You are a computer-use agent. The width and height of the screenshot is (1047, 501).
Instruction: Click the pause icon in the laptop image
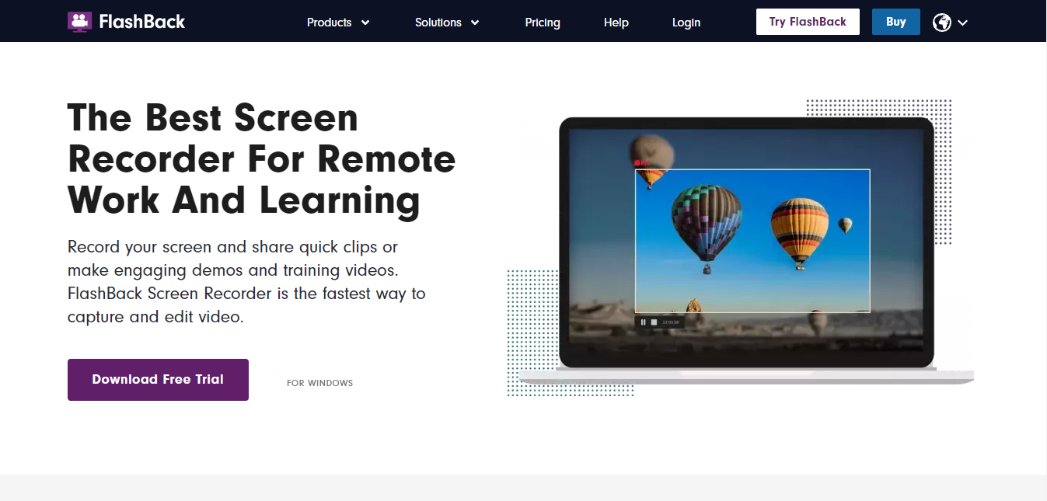tap(643, 322)
